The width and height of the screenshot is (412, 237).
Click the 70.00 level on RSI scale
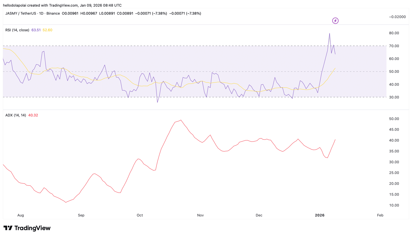[x=394, y=46]
